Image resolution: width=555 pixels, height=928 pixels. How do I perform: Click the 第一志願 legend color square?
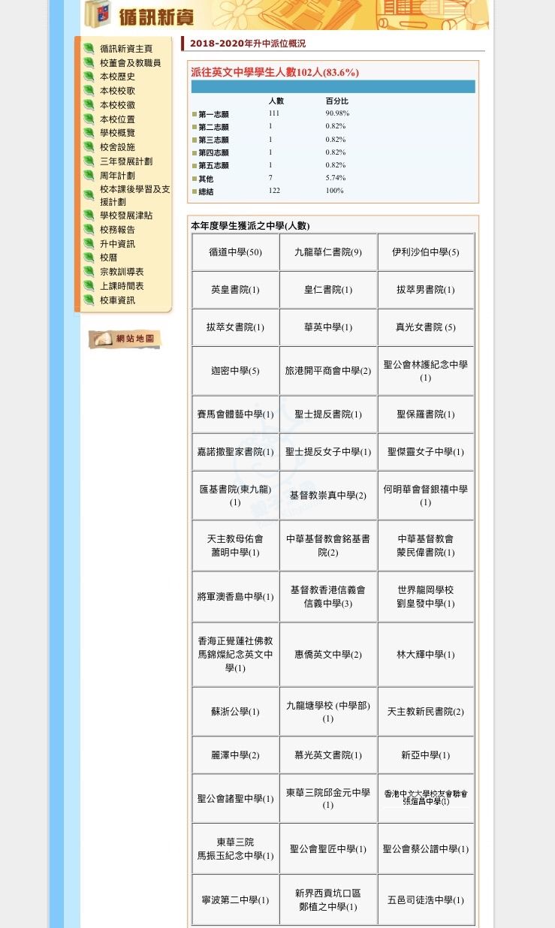(x=194, y=115)
